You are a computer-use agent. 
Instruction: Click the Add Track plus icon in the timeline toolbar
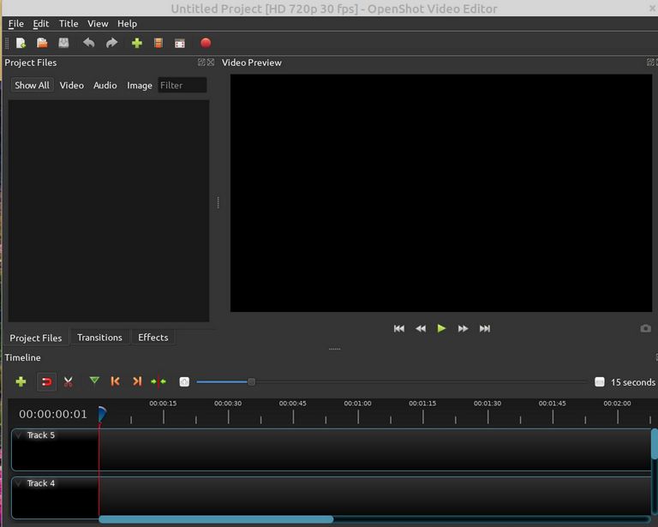21,382
